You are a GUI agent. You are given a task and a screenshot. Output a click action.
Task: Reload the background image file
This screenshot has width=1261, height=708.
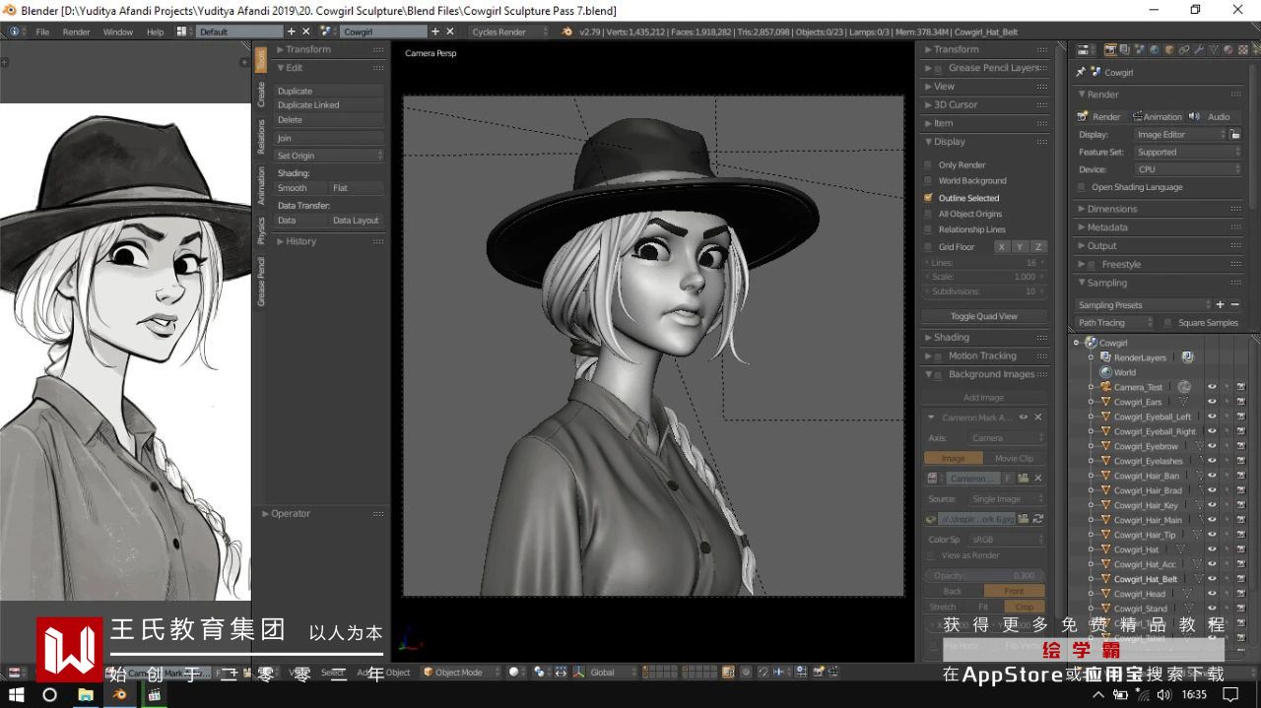click(1037, 519)
